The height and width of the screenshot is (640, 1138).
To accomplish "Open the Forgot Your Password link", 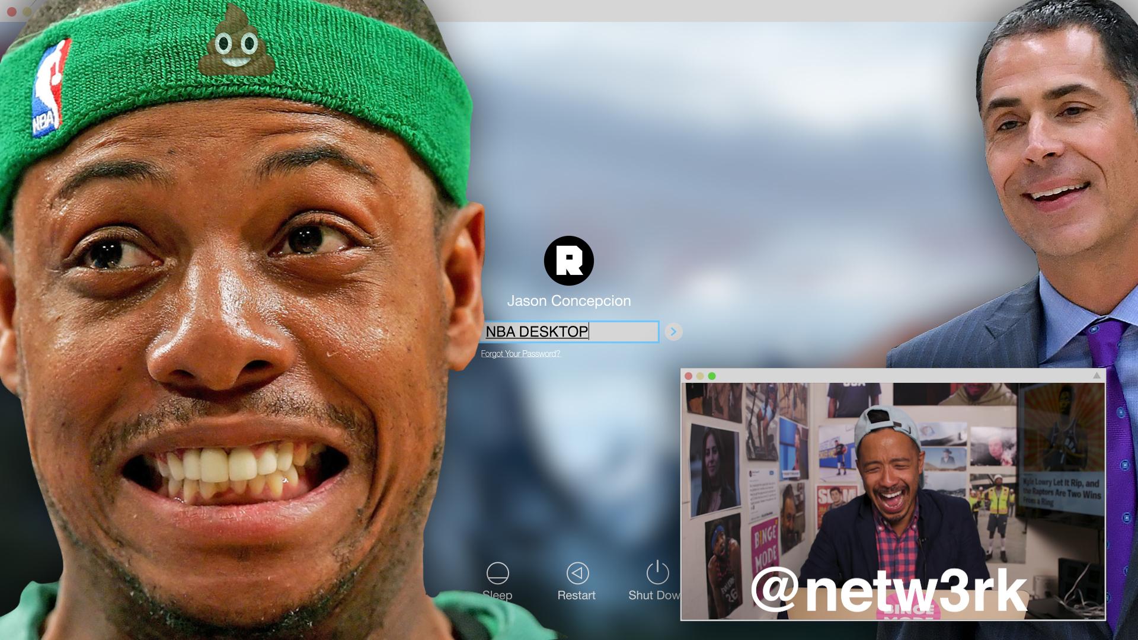I will [x=520, y=354].
